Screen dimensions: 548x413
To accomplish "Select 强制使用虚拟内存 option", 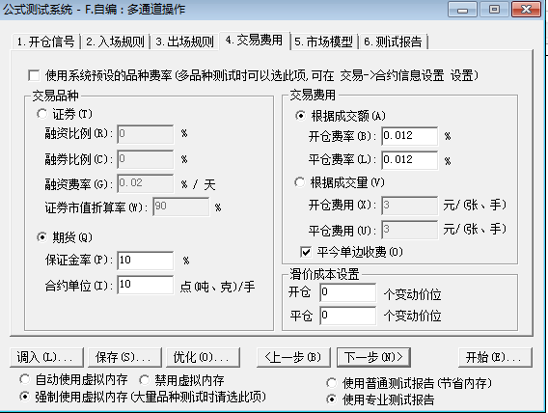I will point(24,397).
